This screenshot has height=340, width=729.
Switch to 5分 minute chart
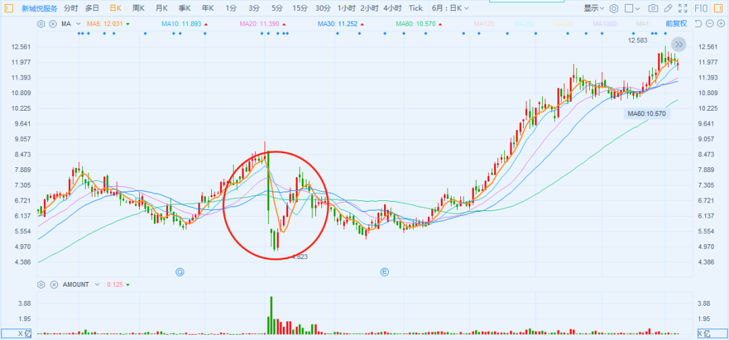point(277,8)
